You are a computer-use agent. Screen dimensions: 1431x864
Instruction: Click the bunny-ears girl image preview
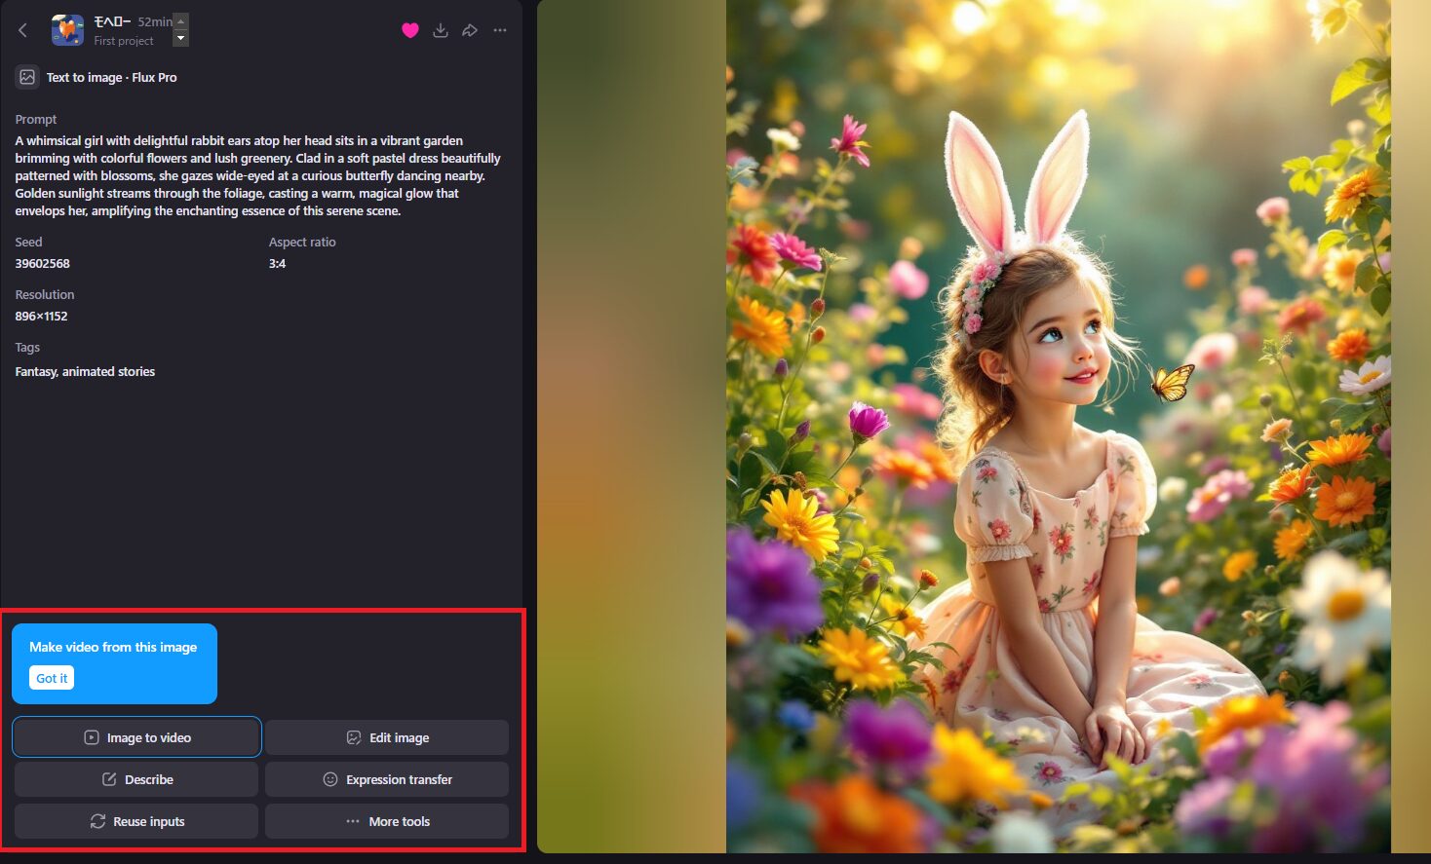point(1058,429)
